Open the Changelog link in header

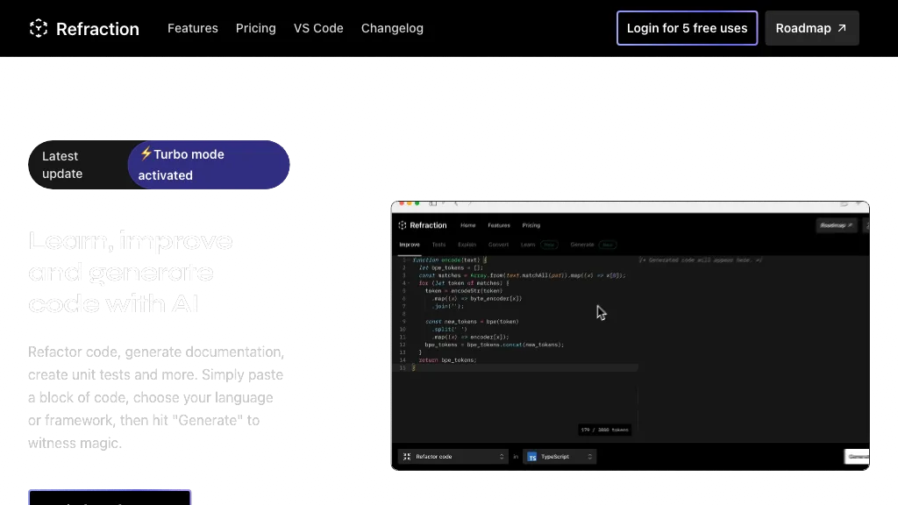(x=392, y=28)
